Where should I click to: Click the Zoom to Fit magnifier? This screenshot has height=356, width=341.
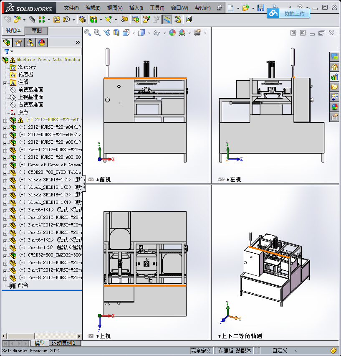coord(88,33)
